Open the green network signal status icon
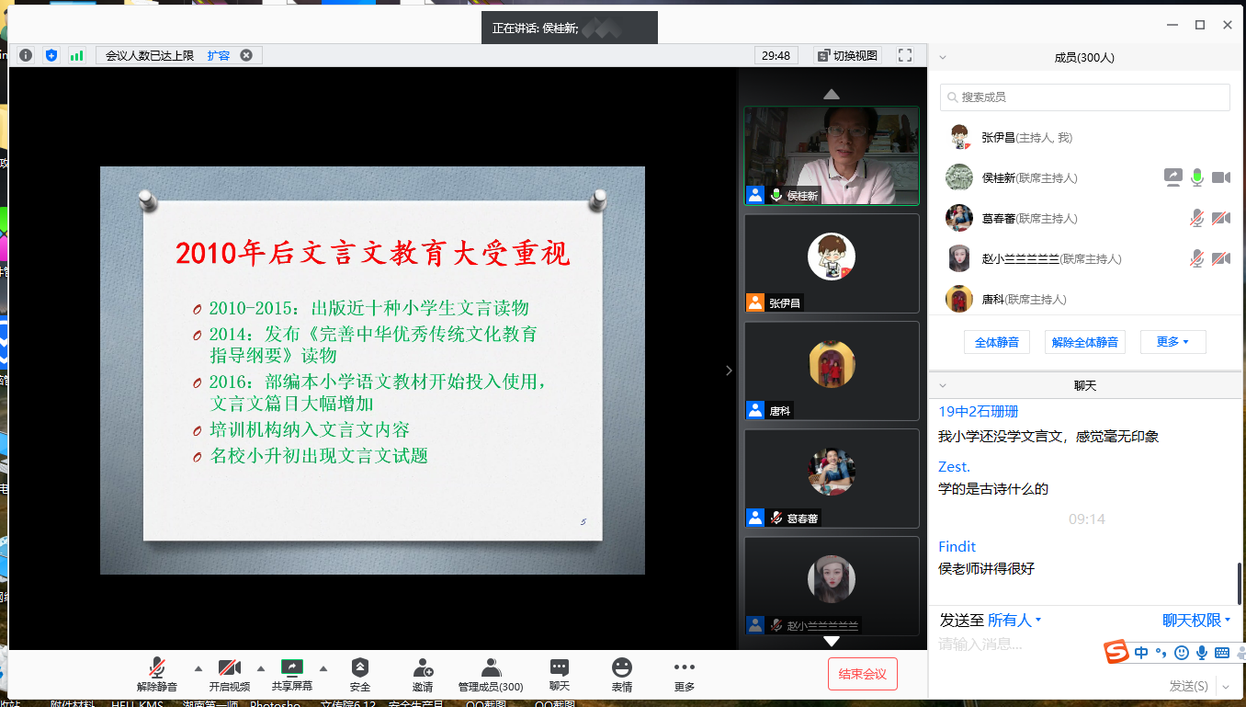The height and width of the screenshot is (707, 1246). click(x=76, y=55)
